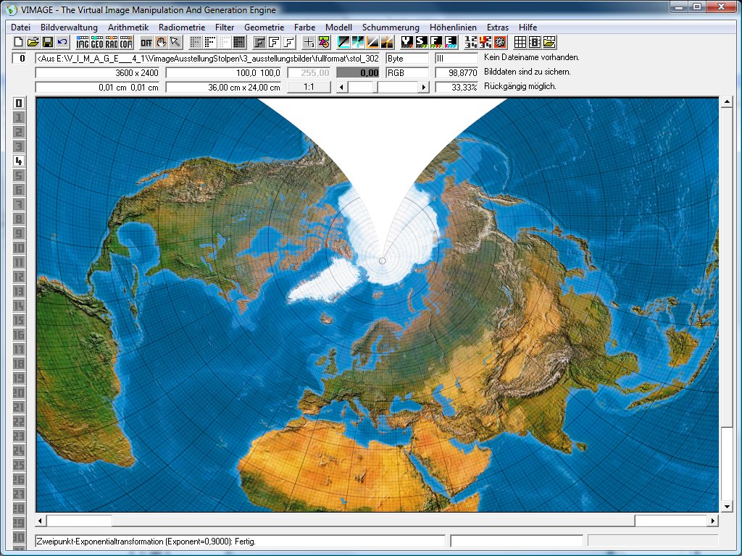Click the open folder toolbar icon
Viewport: 742px width, 556px height.
[33, 42]
